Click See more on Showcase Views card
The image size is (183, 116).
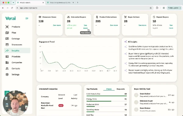coord(57,25)
